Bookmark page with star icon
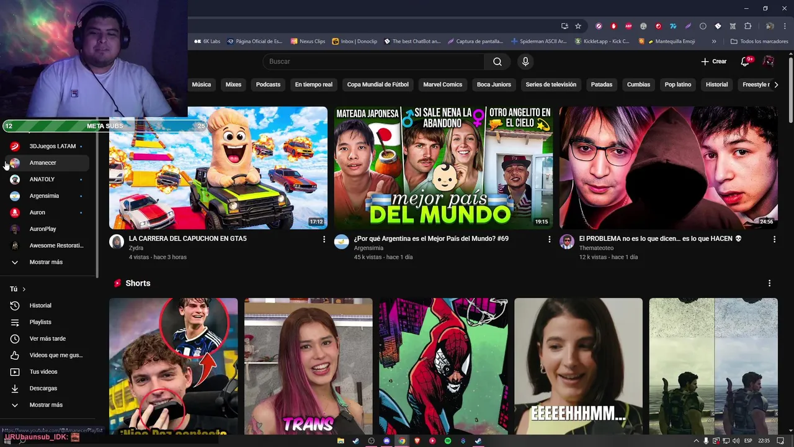The height and width of the screenshot is (447, 794). [x=578, y=26]
